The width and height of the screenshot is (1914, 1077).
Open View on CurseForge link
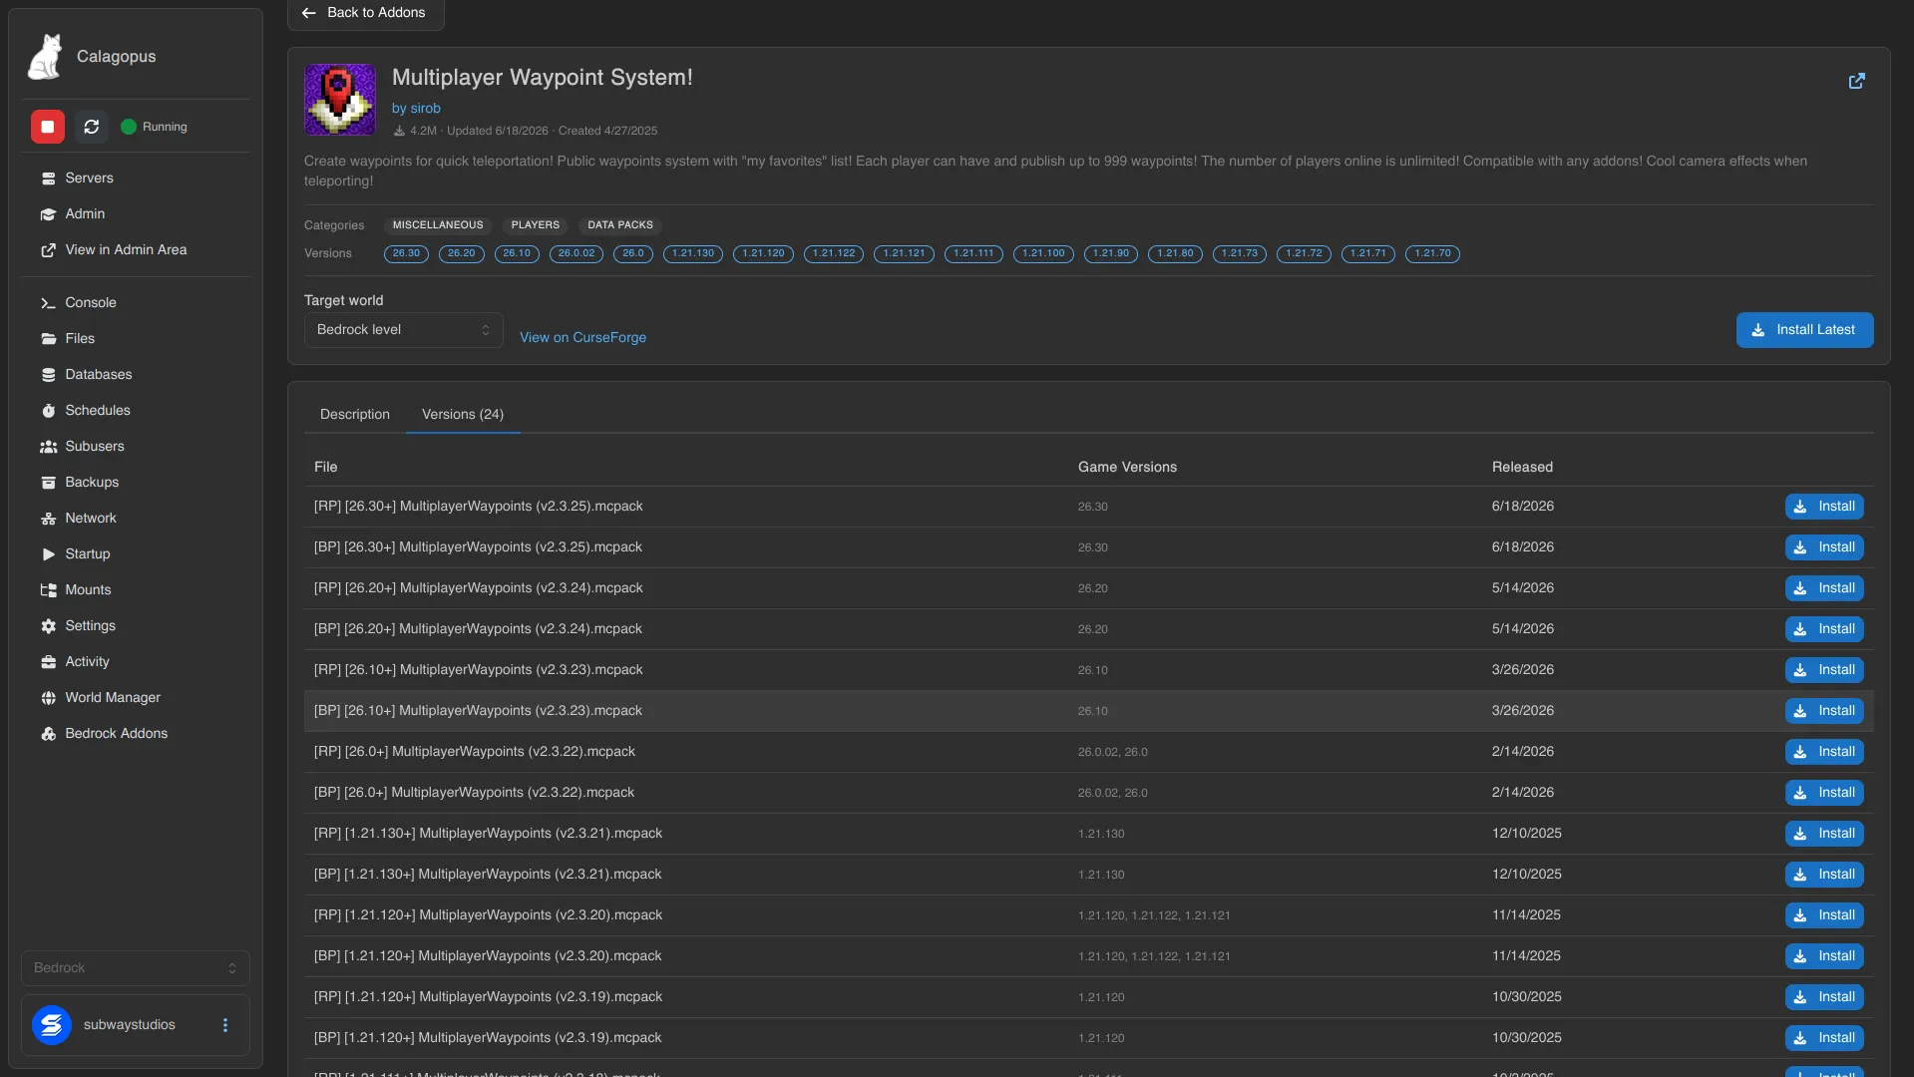tap(582, 338)
